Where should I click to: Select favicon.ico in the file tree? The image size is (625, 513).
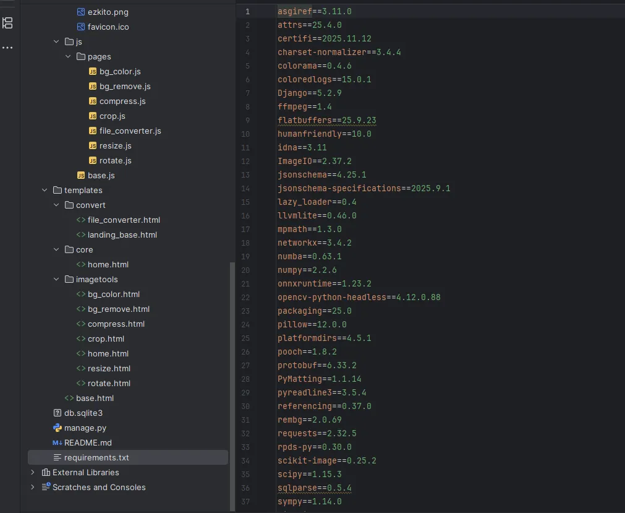(108, 27)
